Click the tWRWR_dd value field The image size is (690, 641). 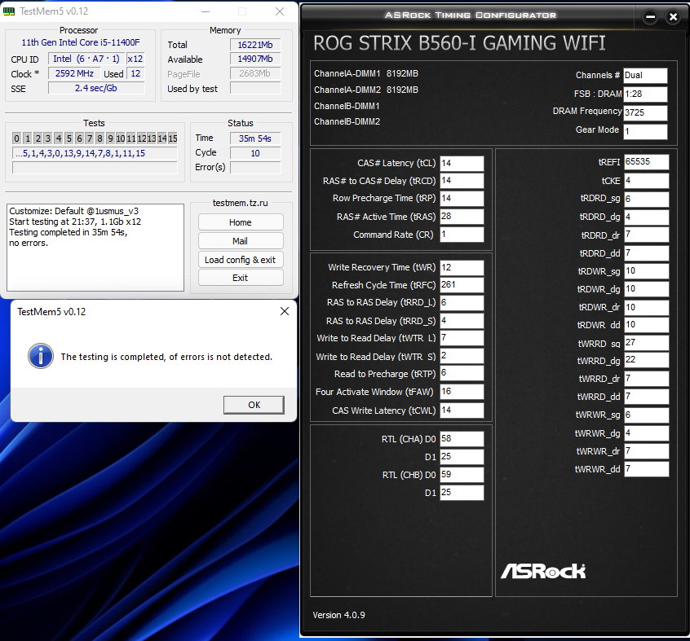pyautogui.click(x=647, y=469)
